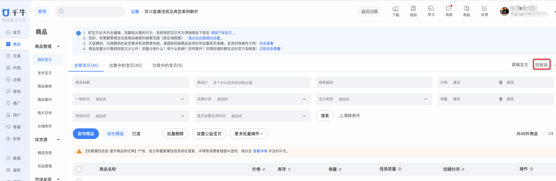Select 交易 in the left sidebar
The image size is (556, 181).
pyautogui.click(x=17, y=56)
